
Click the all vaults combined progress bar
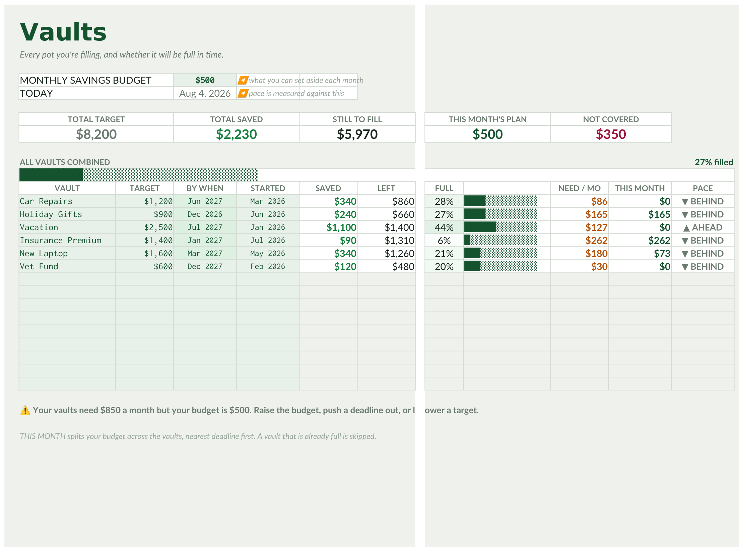[x=138, y=175]
